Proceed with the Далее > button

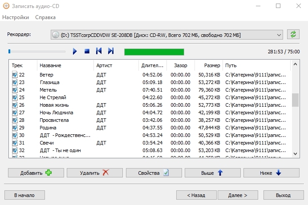point(238,195)
